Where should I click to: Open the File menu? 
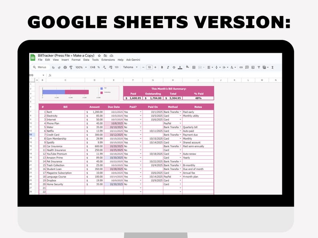[40, 60]
